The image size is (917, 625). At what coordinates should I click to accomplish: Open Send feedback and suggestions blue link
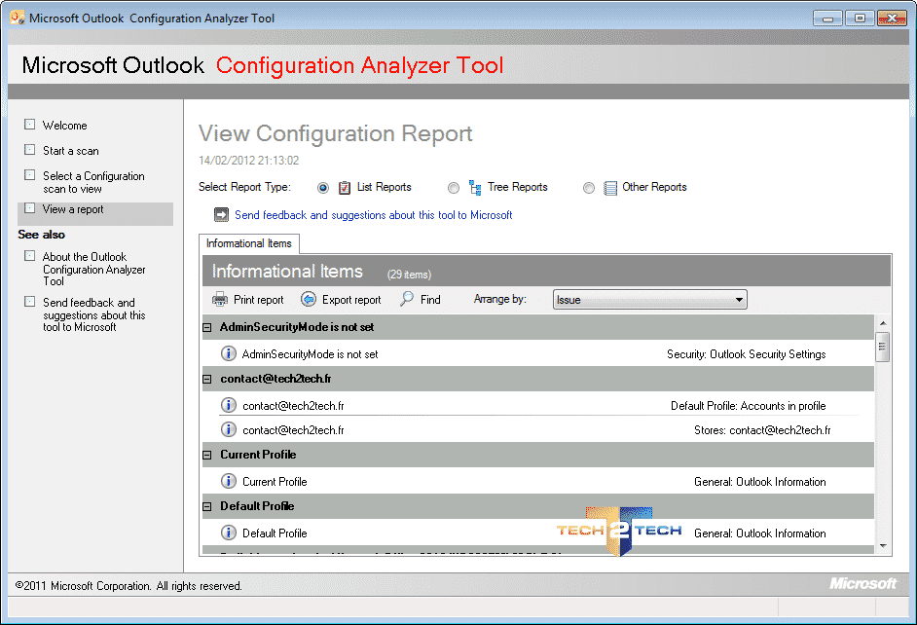tap(373, 215)
